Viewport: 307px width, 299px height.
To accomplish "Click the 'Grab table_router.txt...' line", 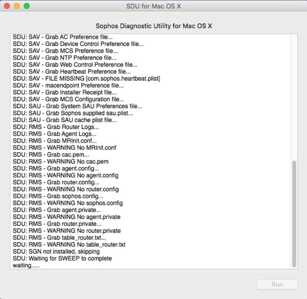I will 59,238.
